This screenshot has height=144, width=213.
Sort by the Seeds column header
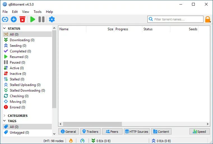(x=184, y=29)
